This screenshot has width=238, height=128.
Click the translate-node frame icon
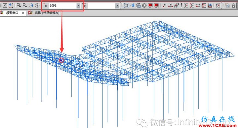[192, 6]
